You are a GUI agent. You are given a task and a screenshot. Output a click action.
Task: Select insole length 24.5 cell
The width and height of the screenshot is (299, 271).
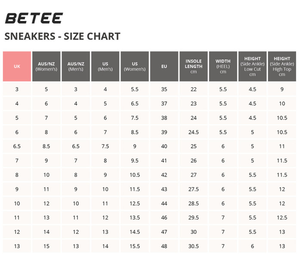(194, 132)
